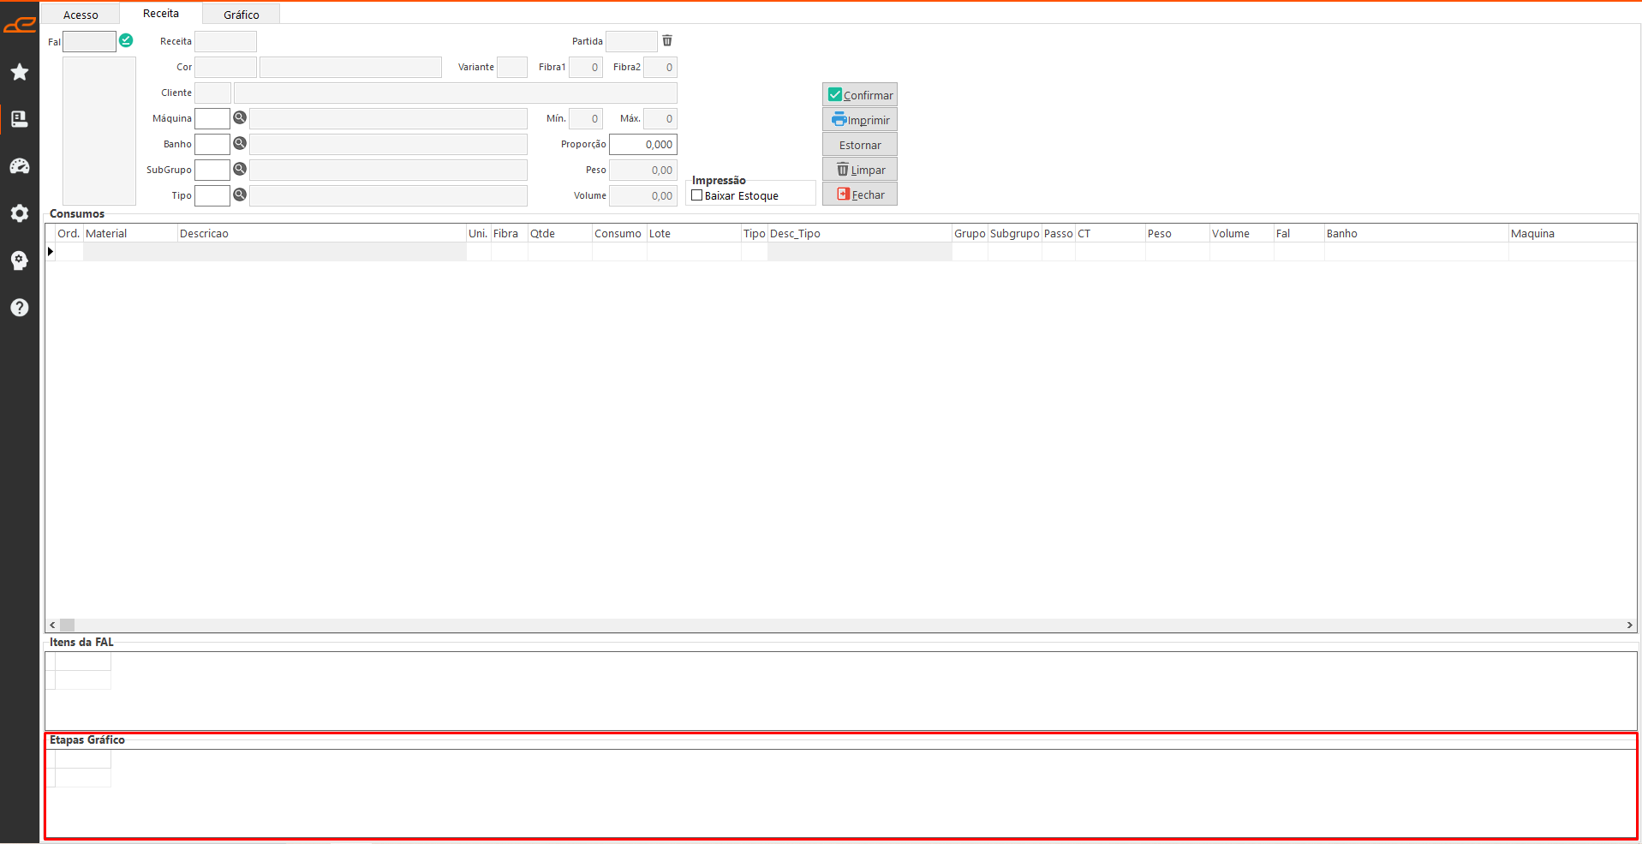Screen dimensions: 1642x844
Task: Switch to the Gráfico tab
Action: (x=241, y=15)
